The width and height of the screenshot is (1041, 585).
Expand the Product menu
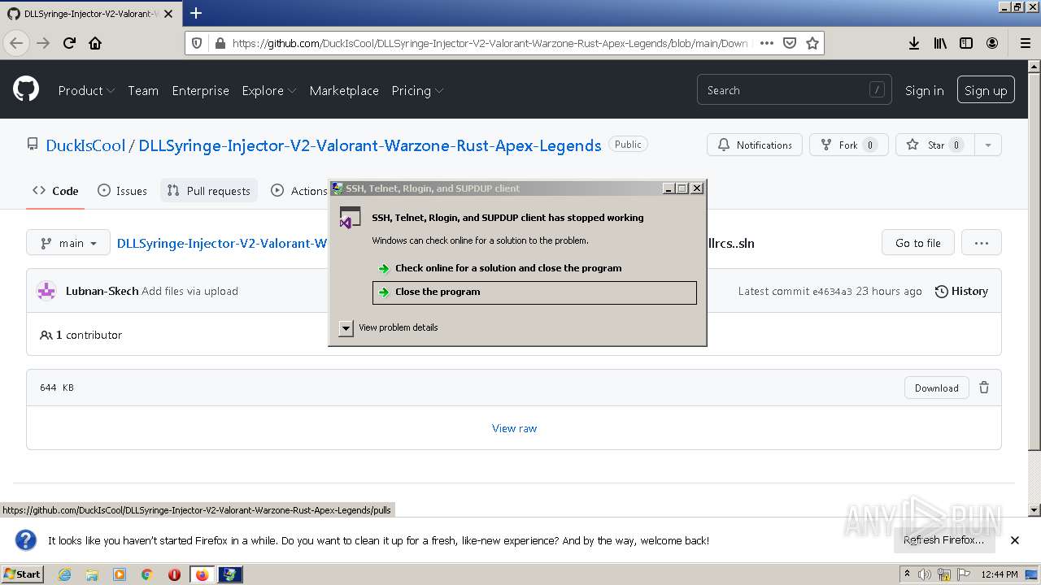(x=86, y=90)
